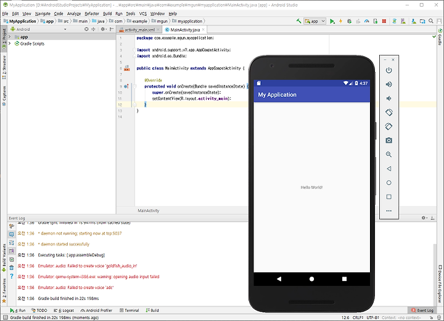Click emulator volume down button
This screenshot has height=321, width=444.
[388, 99]
